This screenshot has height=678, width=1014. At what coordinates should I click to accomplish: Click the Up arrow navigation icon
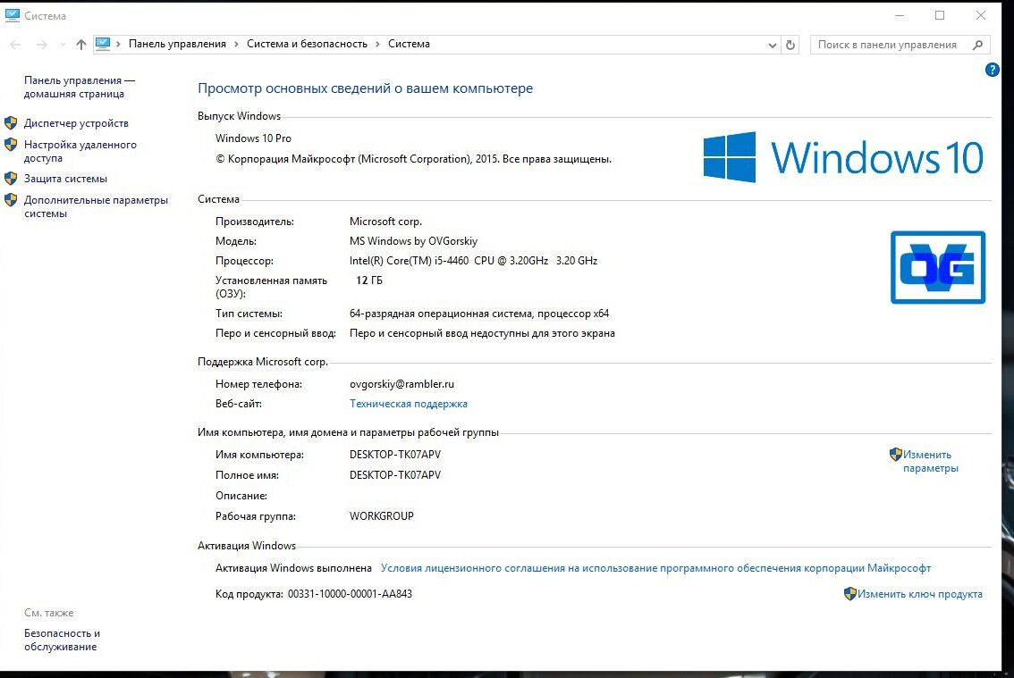coord(80,44)
